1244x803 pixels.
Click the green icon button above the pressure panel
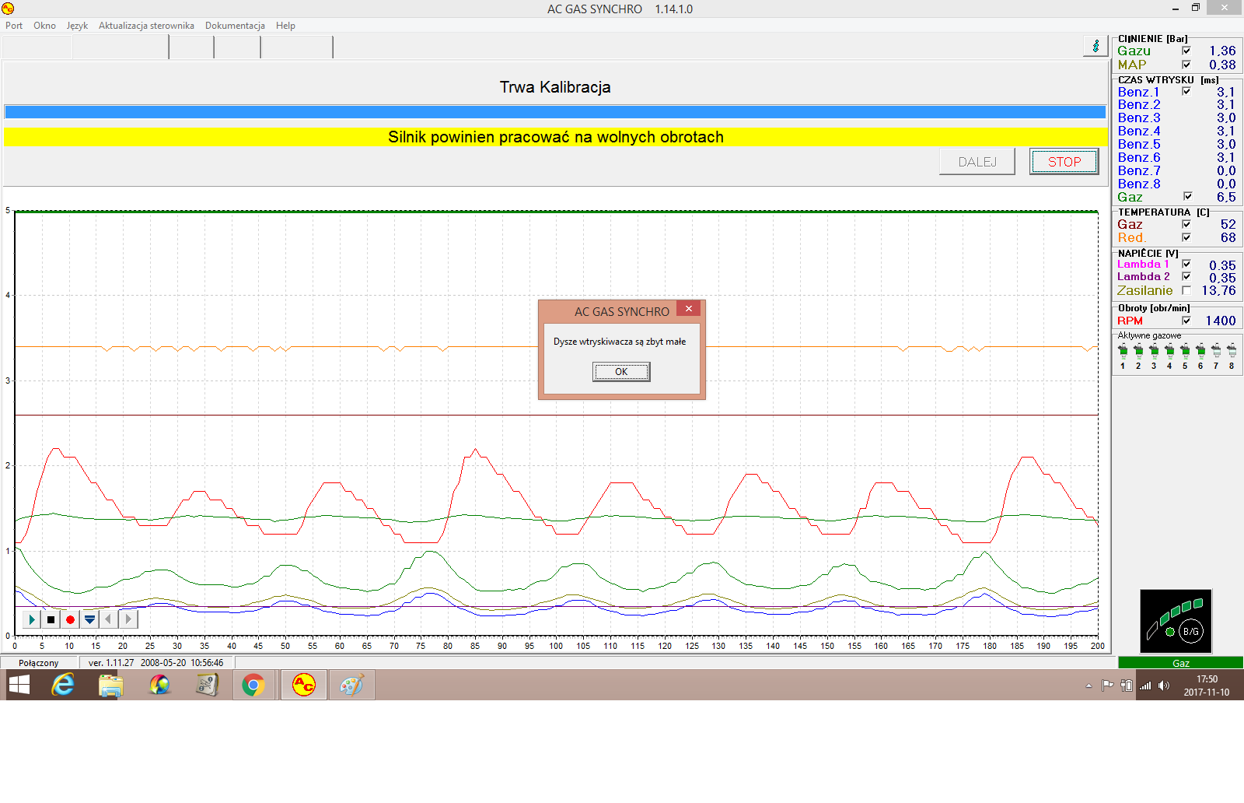tap(1095, 46)
